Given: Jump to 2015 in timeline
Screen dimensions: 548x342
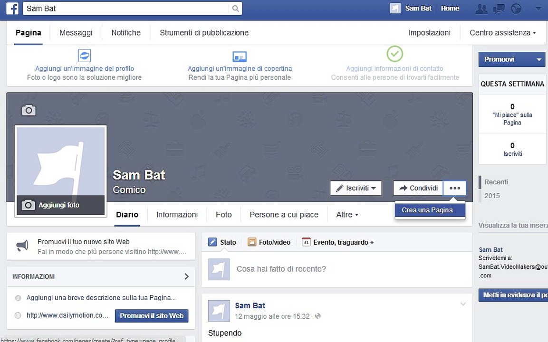Looking at the screenshot, I should (x=492, y=196).
